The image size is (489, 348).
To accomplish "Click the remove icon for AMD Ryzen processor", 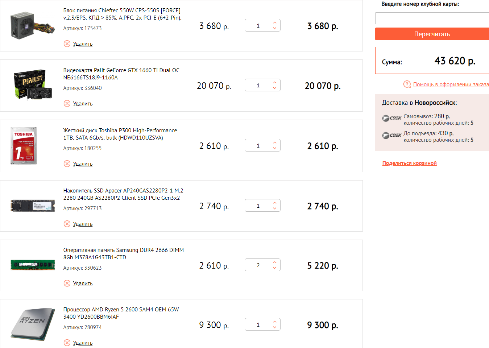I will click(67, 343).
